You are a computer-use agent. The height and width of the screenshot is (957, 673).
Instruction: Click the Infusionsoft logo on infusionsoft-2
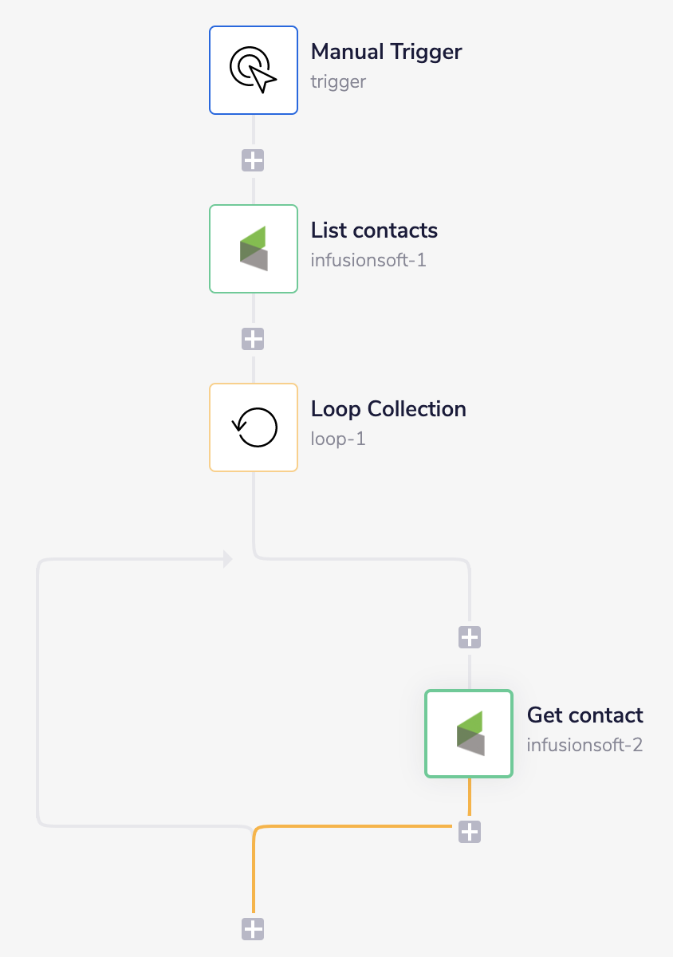(x=468, y=733)
